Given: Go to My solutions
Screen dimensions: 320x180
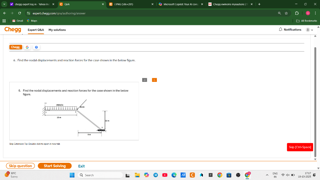Looking at the screenshot, I should [57, 30].
